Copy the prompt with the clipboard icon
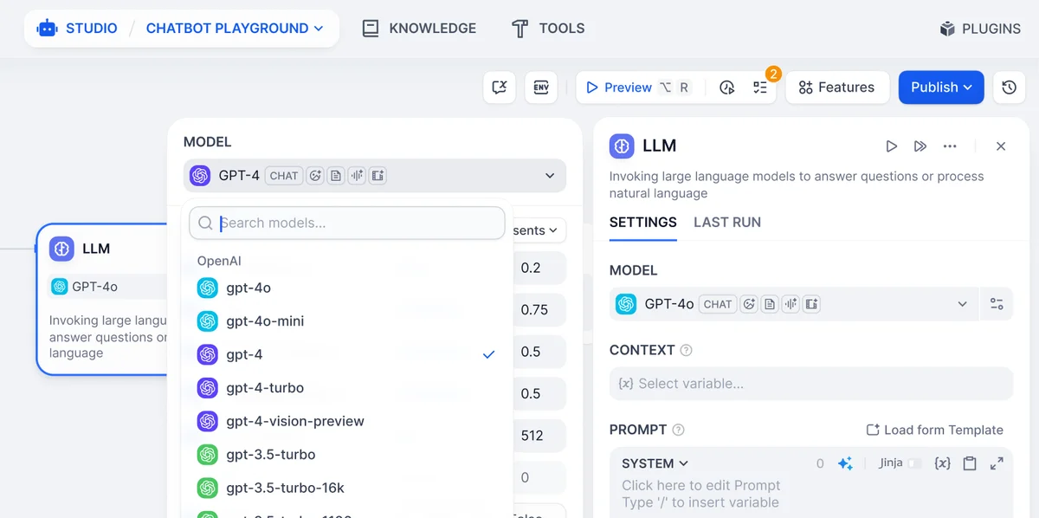 point(970,463)
